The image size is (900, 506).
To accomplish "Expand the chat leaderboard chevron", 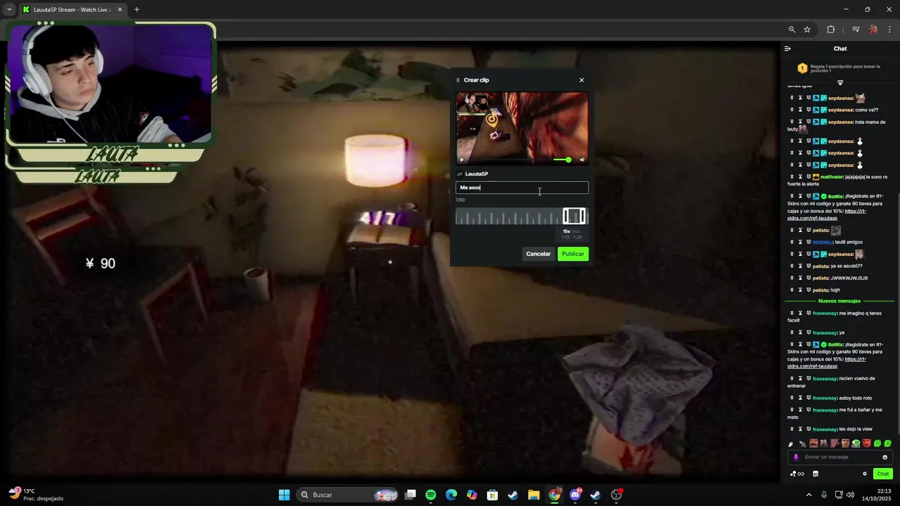I will click(x=840, y=83).
